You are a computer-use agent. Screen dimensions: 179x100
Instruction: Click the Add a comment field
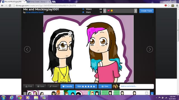pos(137,86)
